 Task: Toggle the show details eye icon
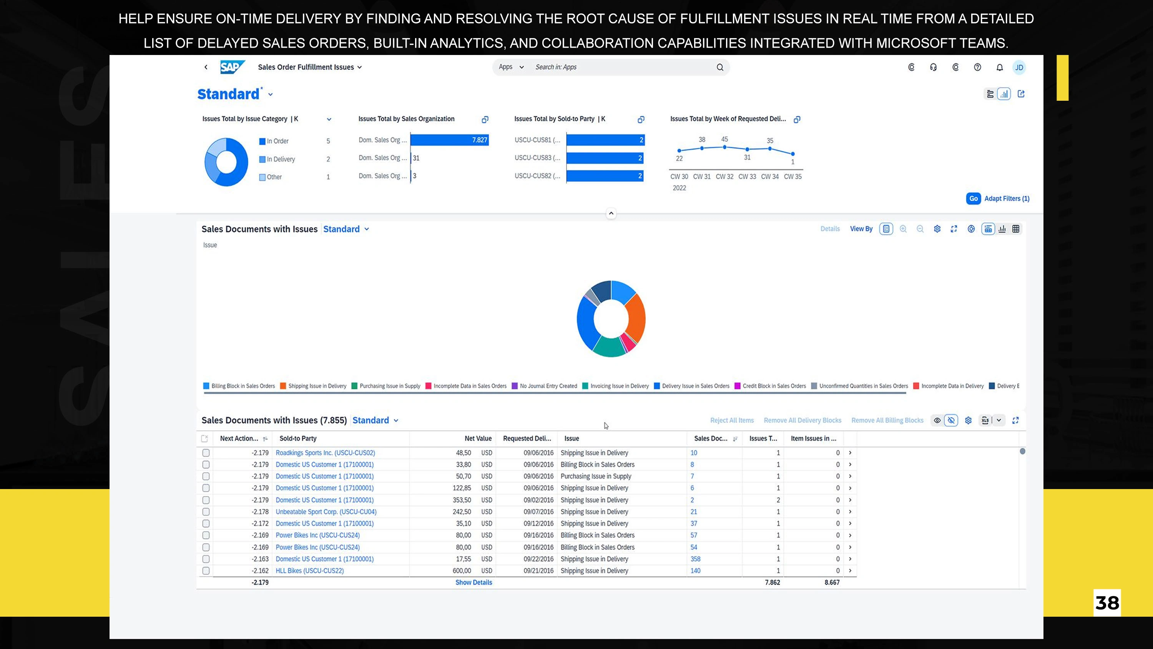[x=937, y=420]
